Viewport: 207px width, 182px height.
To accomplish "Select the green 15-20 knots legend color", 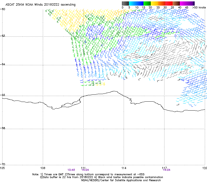I will pyautogui.click(x=147, y=3).
